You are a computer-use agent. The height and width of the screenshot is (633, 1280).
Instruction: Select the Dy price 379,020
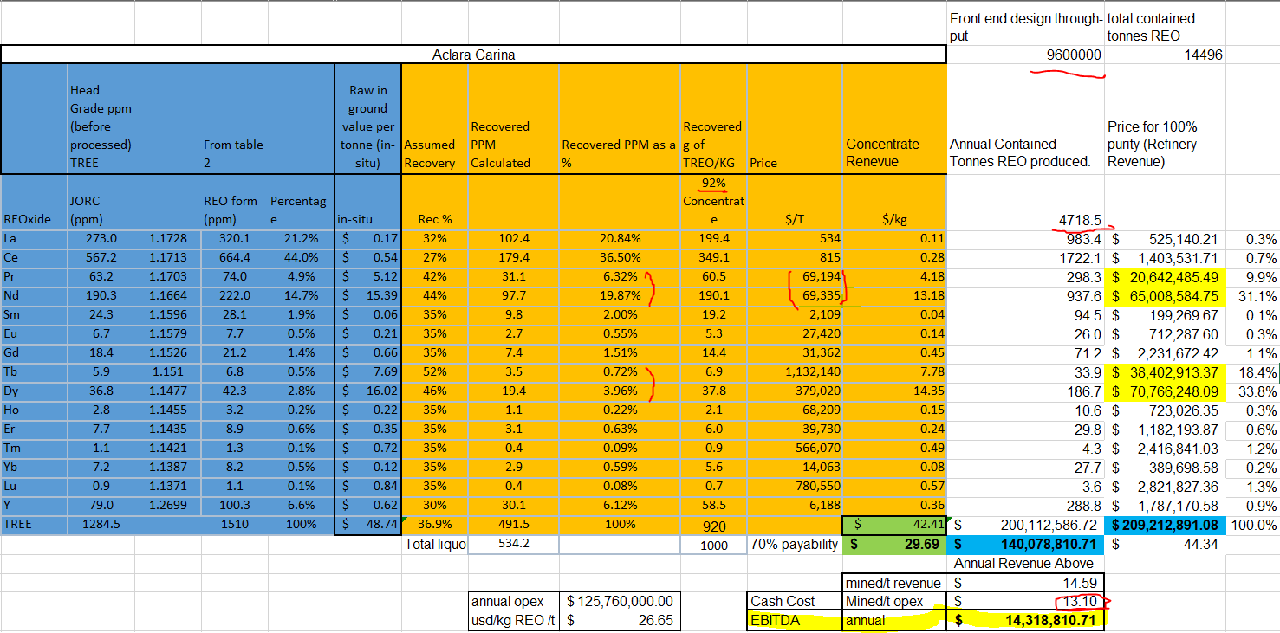[x=795, y=391]
